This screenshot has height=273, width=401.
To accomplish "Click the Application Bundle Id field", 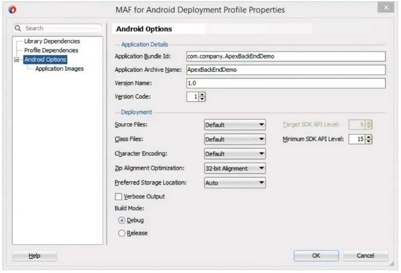I will coord(286,56).
